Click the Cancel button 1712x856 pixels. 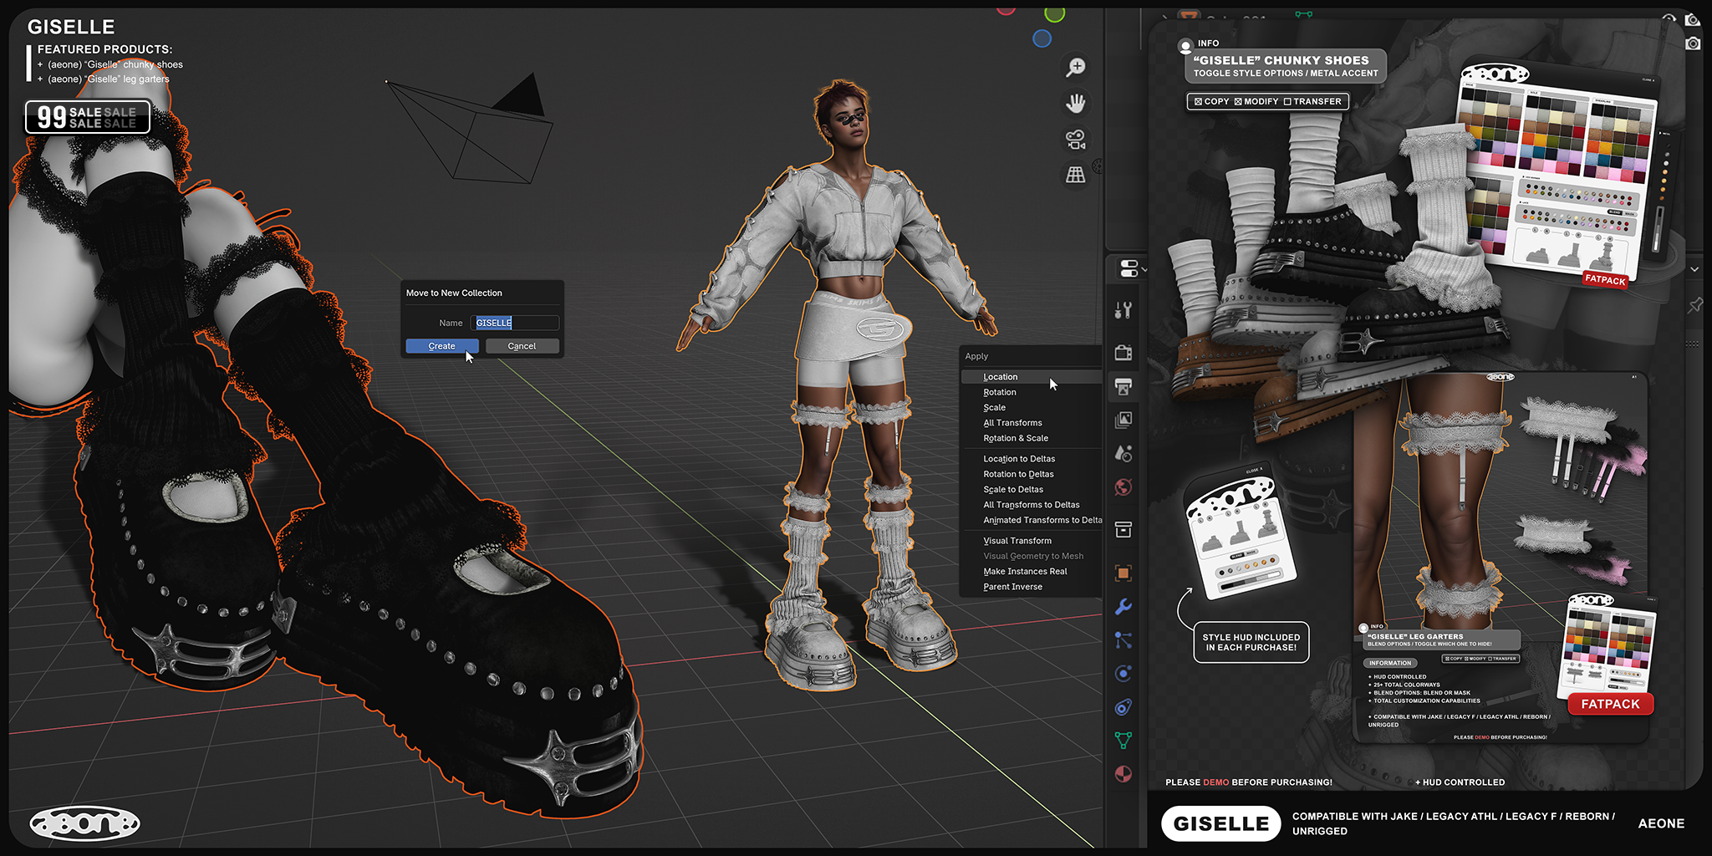(522, 346)
